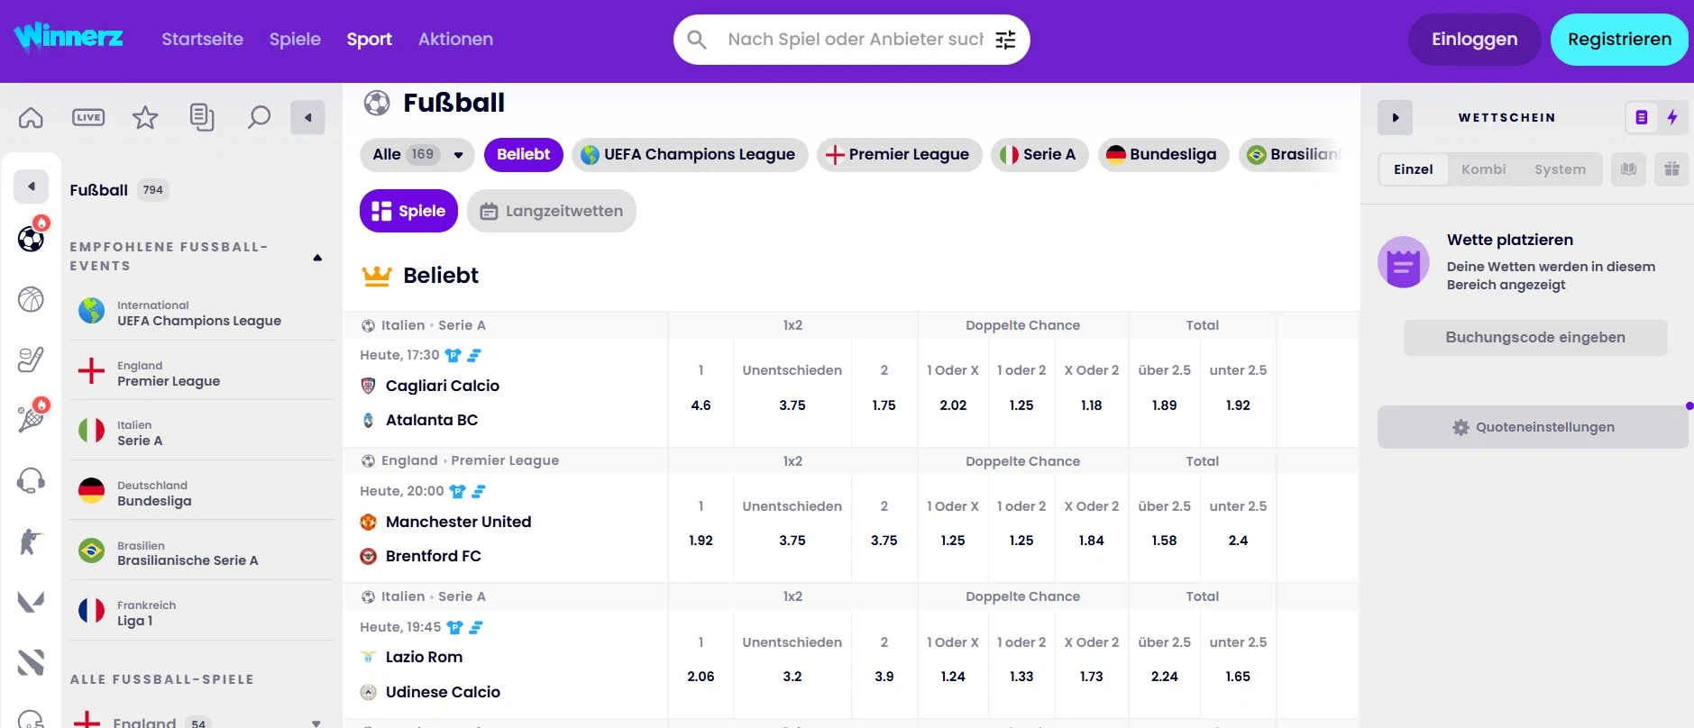Viewport: 1694px width, 728px height.
Task: Open statistics icon for Lazio Rom match
Action: coord(476,628)
